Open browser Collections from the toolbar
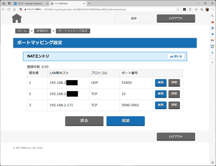This screenshot has height=166, width=216. click(202, 9)
